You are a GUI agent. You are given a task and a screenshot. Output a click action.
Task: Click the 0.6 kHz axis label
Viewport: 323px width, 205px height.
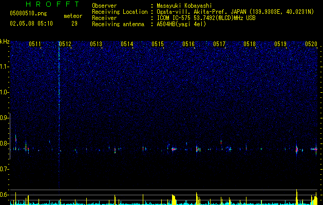(4, 195)
